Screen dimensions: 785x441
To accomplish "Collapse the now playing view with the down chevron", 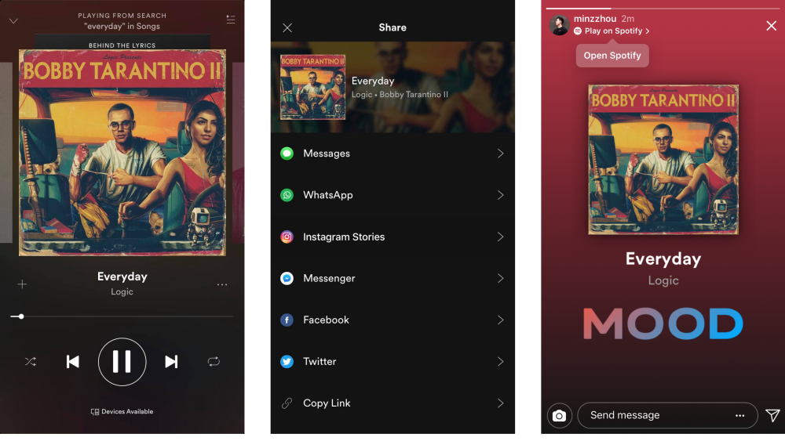I will pos(13,21).
